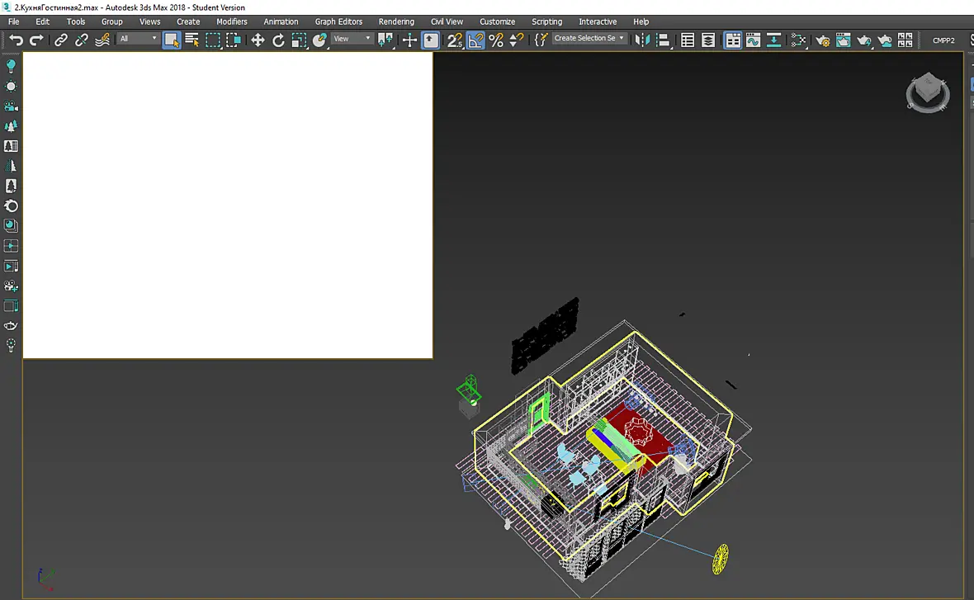The width and height of the screenshot is (974, 600).
Task: Toggle the Scene Explorer icon
Action: 688,40
